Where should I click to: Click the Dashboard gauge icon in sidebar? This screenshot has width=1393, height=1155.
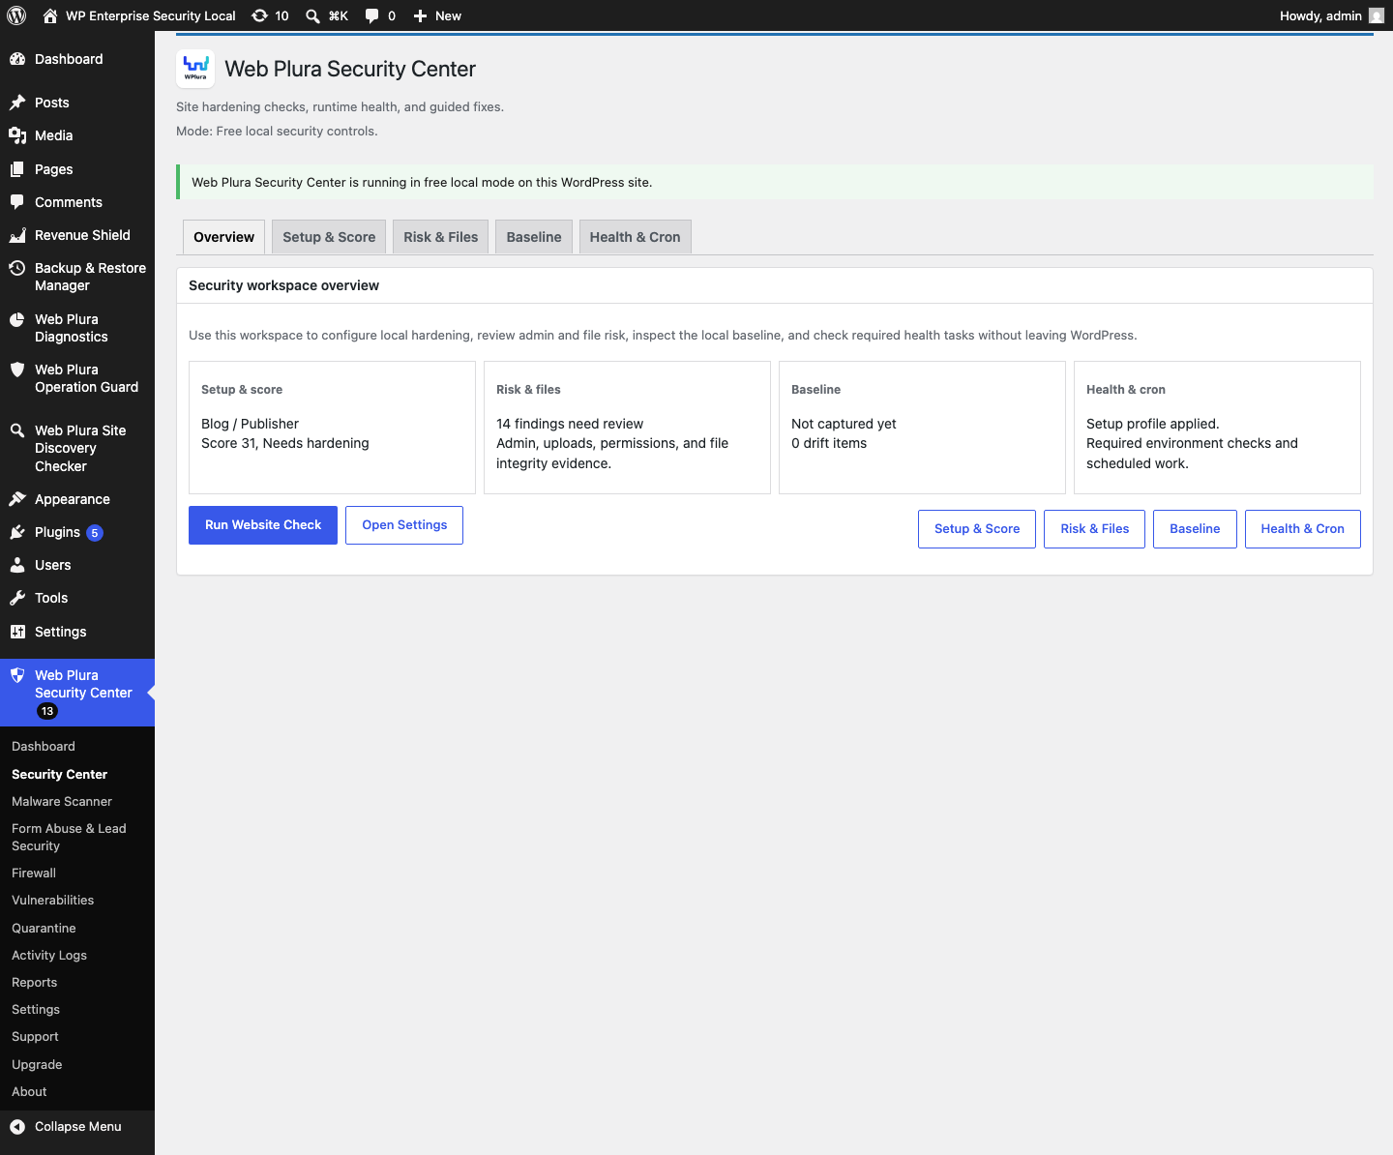tap(17, 59)
